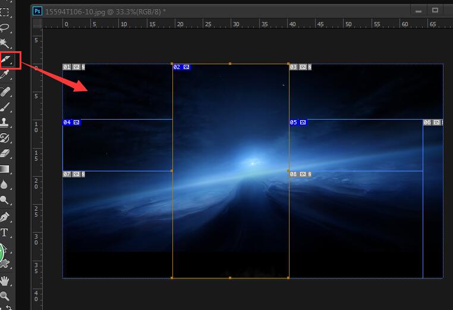Select the Brush tool
The width and height of the screenshot is (453, 310).
[5, 107]
